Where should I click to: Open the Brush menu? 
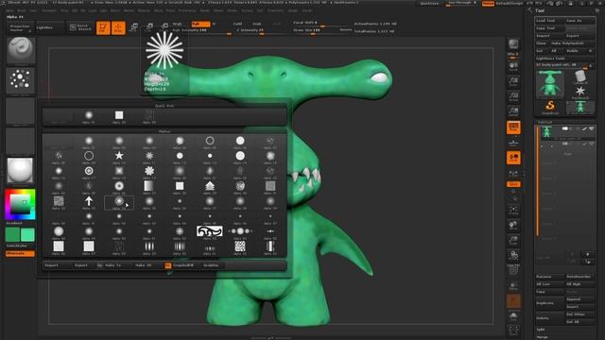[x=21, y=10]
